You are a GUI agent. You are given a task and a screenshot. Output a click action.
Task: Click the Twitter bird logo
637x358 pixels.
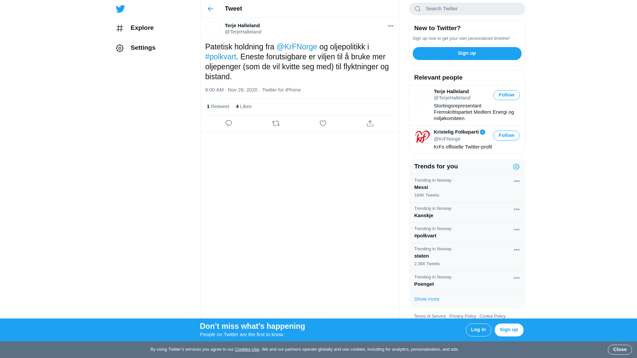click(x=120, y=9)
